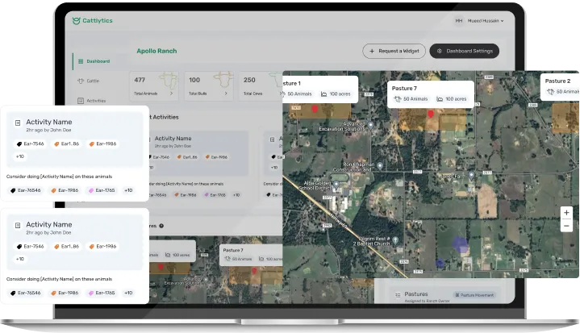Click the Apollo Ranch heading
The image size is (580, 333).
coord(156,51)
